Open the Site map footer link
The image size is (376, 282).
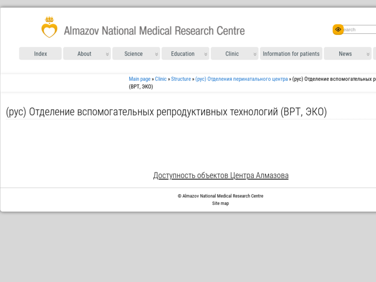[x=220, y=204]
